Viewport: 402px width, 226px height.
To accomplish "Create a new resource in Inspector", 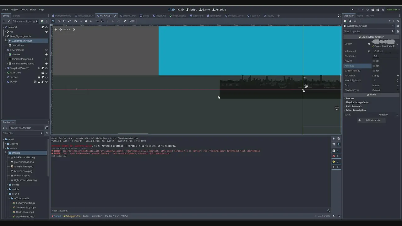I will pos(345,21).
